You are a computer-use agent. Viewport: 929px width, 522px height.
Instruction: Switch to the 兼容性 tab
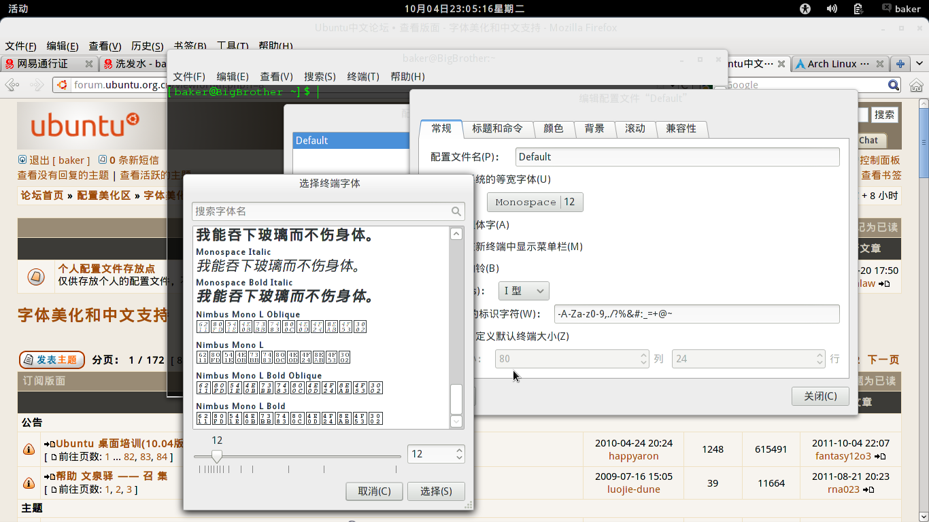[x=681, y=128]
